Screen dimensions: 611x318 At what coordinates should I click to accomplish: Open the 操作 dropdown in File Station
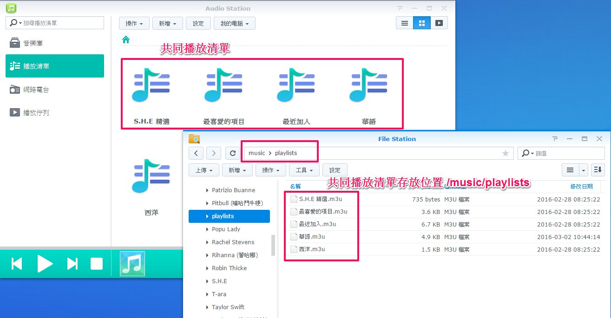pyautogui.click(x=271, y=170)
